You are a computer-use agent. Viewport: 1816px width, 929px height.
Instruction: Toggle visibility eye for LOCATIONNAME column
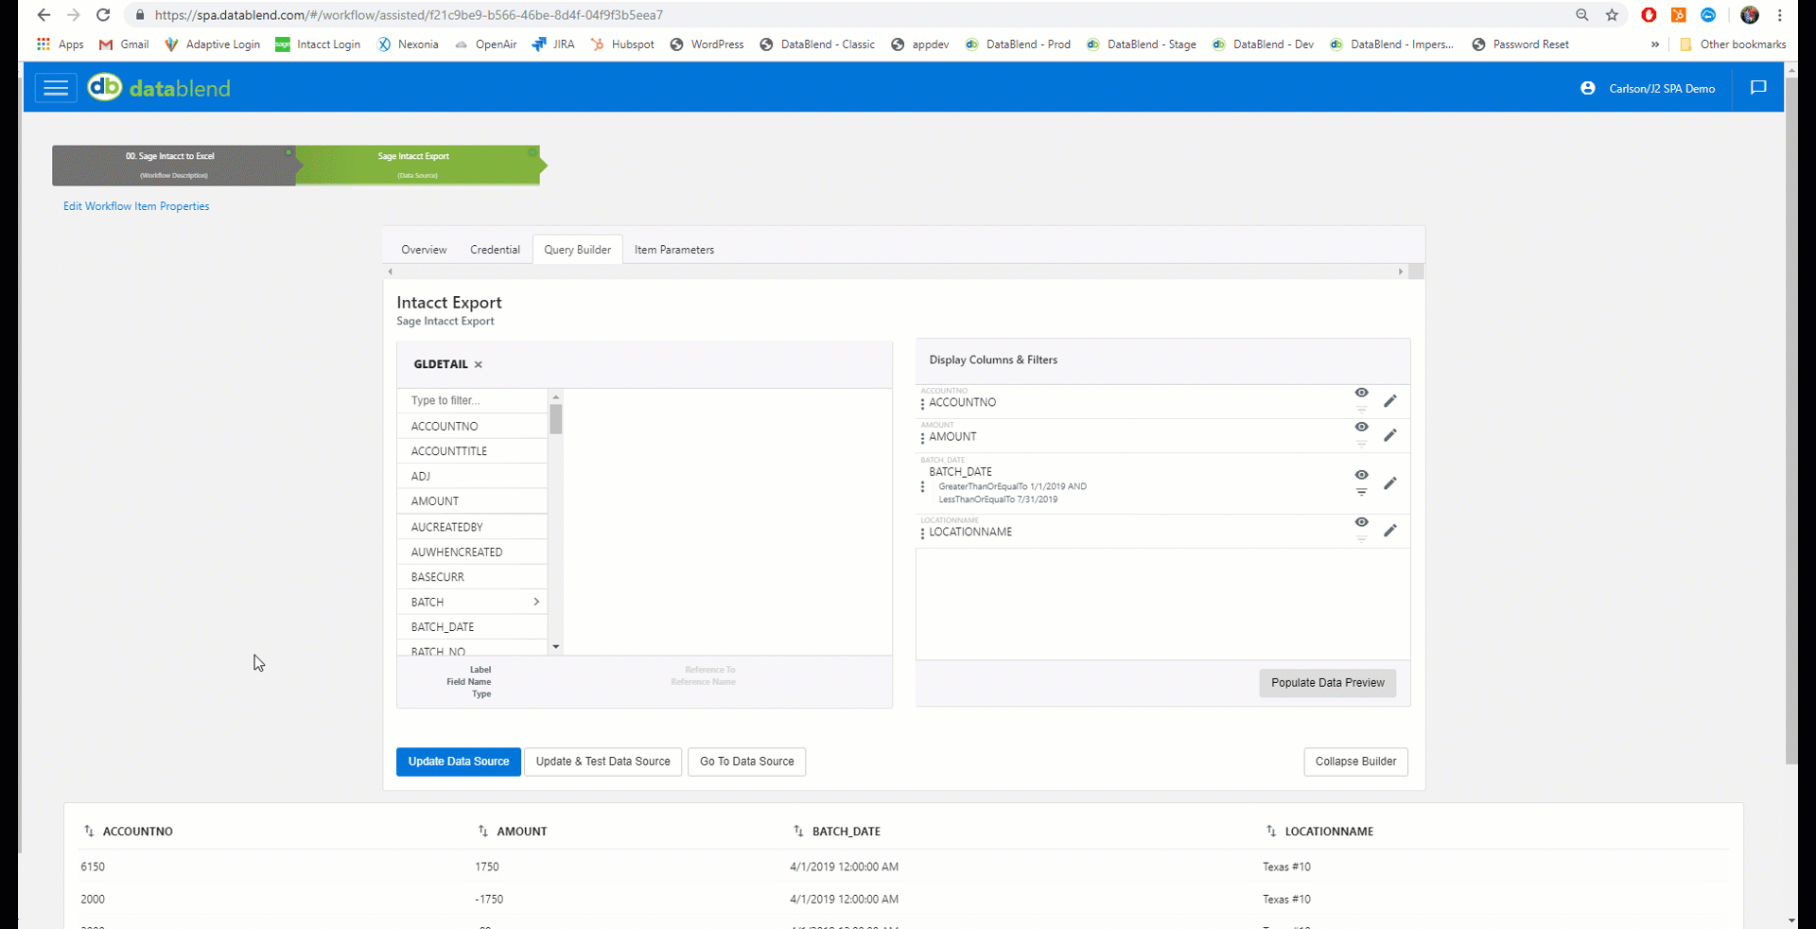click(x=1362, y=522)
